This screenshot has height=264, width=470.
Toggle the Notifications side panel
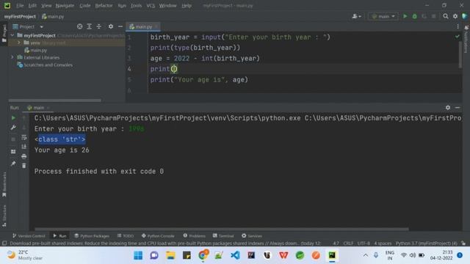466,40
